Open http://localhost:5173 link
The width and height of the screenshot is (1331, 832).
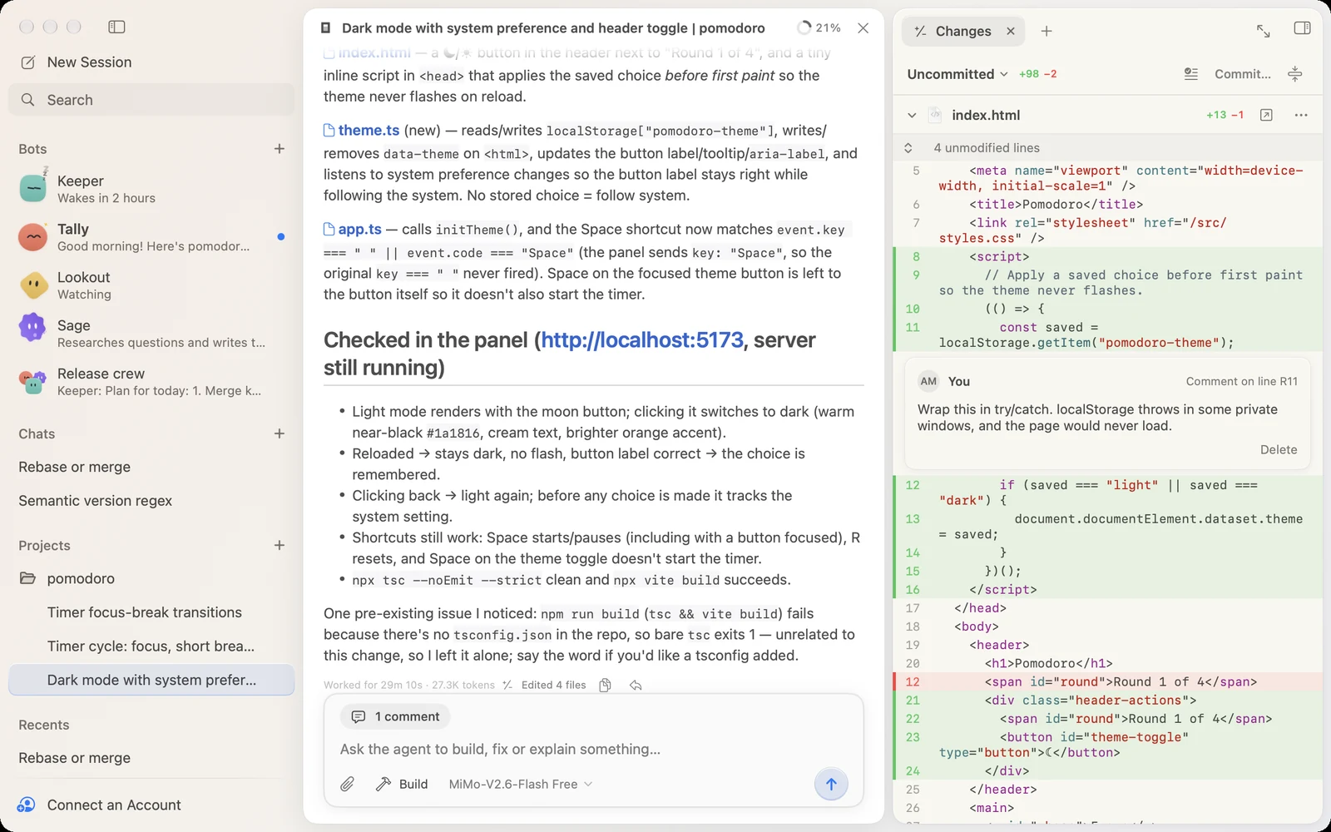pos(642,340)
